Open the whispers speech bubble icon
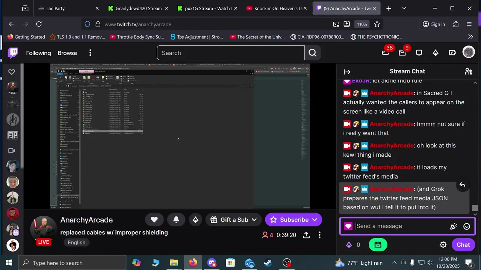 [x=419, y=53]
